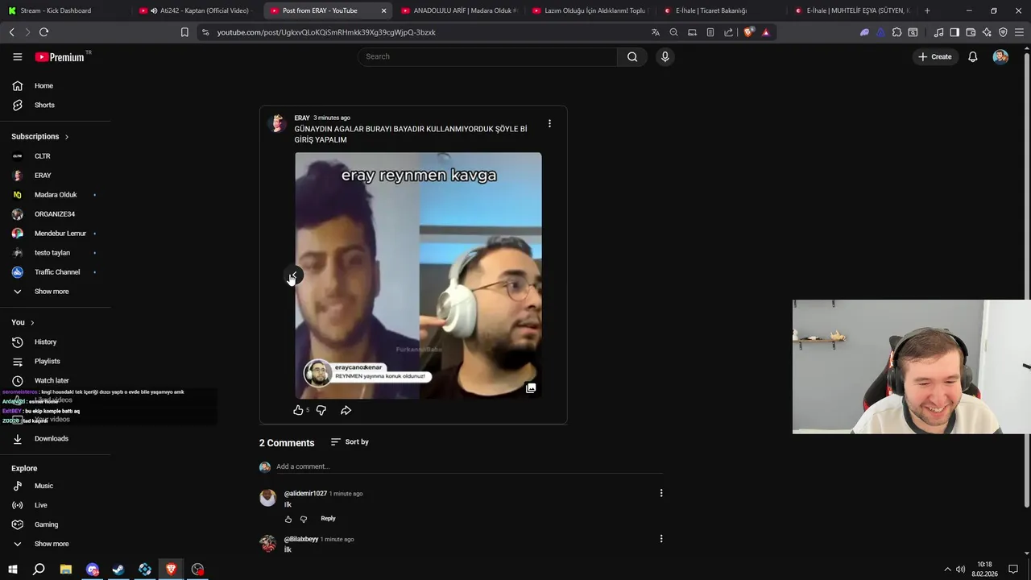The height and width of the screenshot is (580, 1031).
Task: Open the Brave main hamburger menu
Action: (1019, 32)
